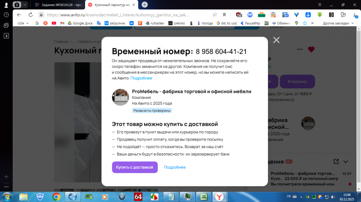Open the 'btc to usd' bookmark

(x=227, y=23)
